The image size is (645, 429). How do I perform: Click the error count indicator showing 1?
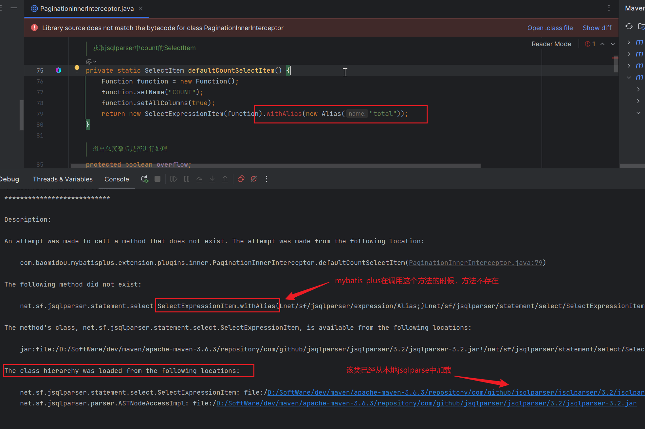coord(590,44)
